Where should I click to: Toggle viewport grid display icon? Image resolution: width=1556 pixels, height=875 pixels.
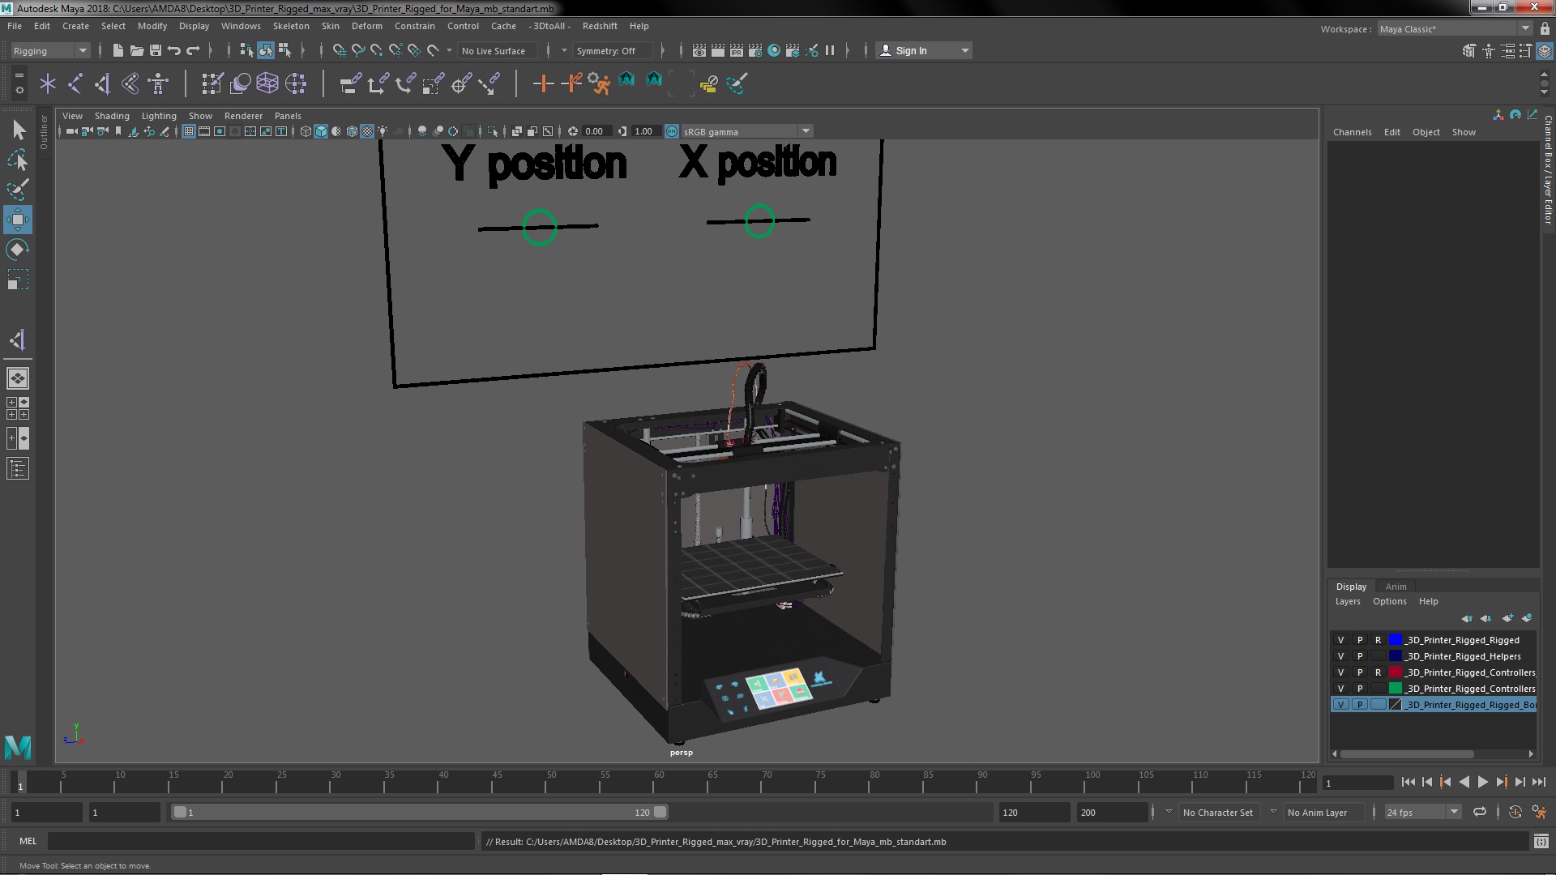click(189, 131)
